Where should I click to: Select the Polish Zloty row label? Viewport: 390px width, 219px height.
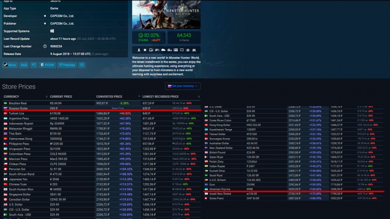pyautogui.click(x=216, y=162)
